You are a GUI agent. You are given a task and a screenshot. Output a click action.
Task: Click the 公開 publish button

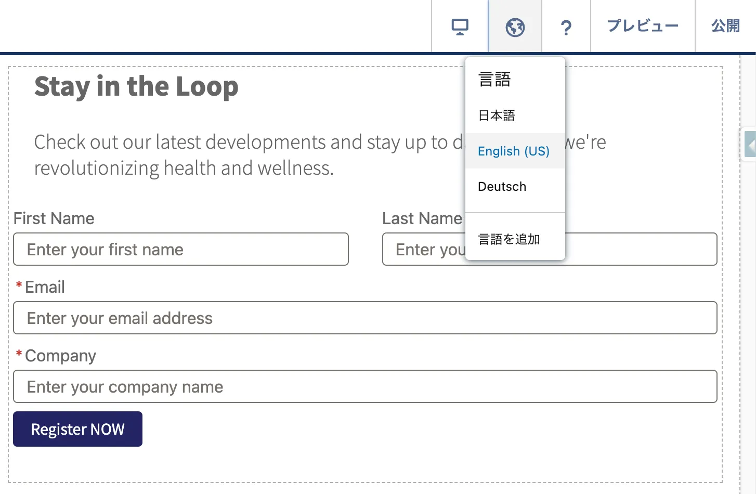725,26
